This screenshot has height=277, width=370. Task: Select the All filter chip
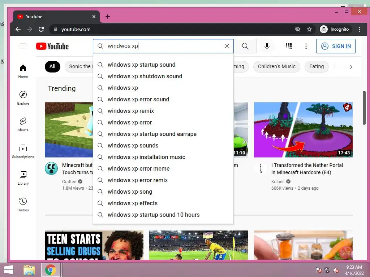pyautogui.click(x=52, y=66)
